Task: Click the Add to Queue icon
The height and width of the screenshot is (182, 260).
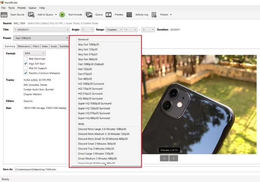Action: 31,15
